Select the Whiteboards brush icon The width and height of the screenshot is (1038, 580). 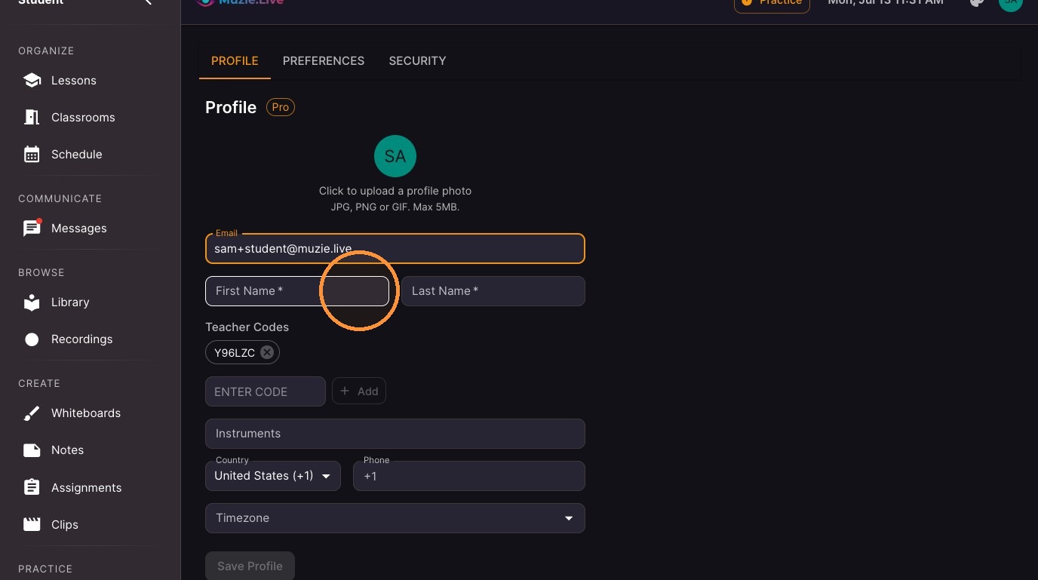[32, 413]
